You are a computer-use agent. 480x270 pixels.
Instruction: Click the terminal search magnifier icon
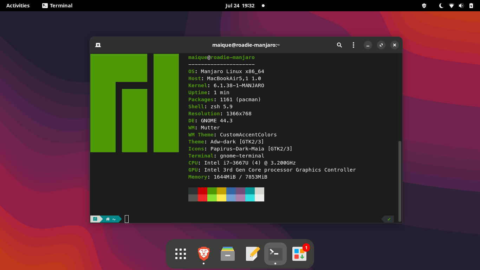pos(339,45)
